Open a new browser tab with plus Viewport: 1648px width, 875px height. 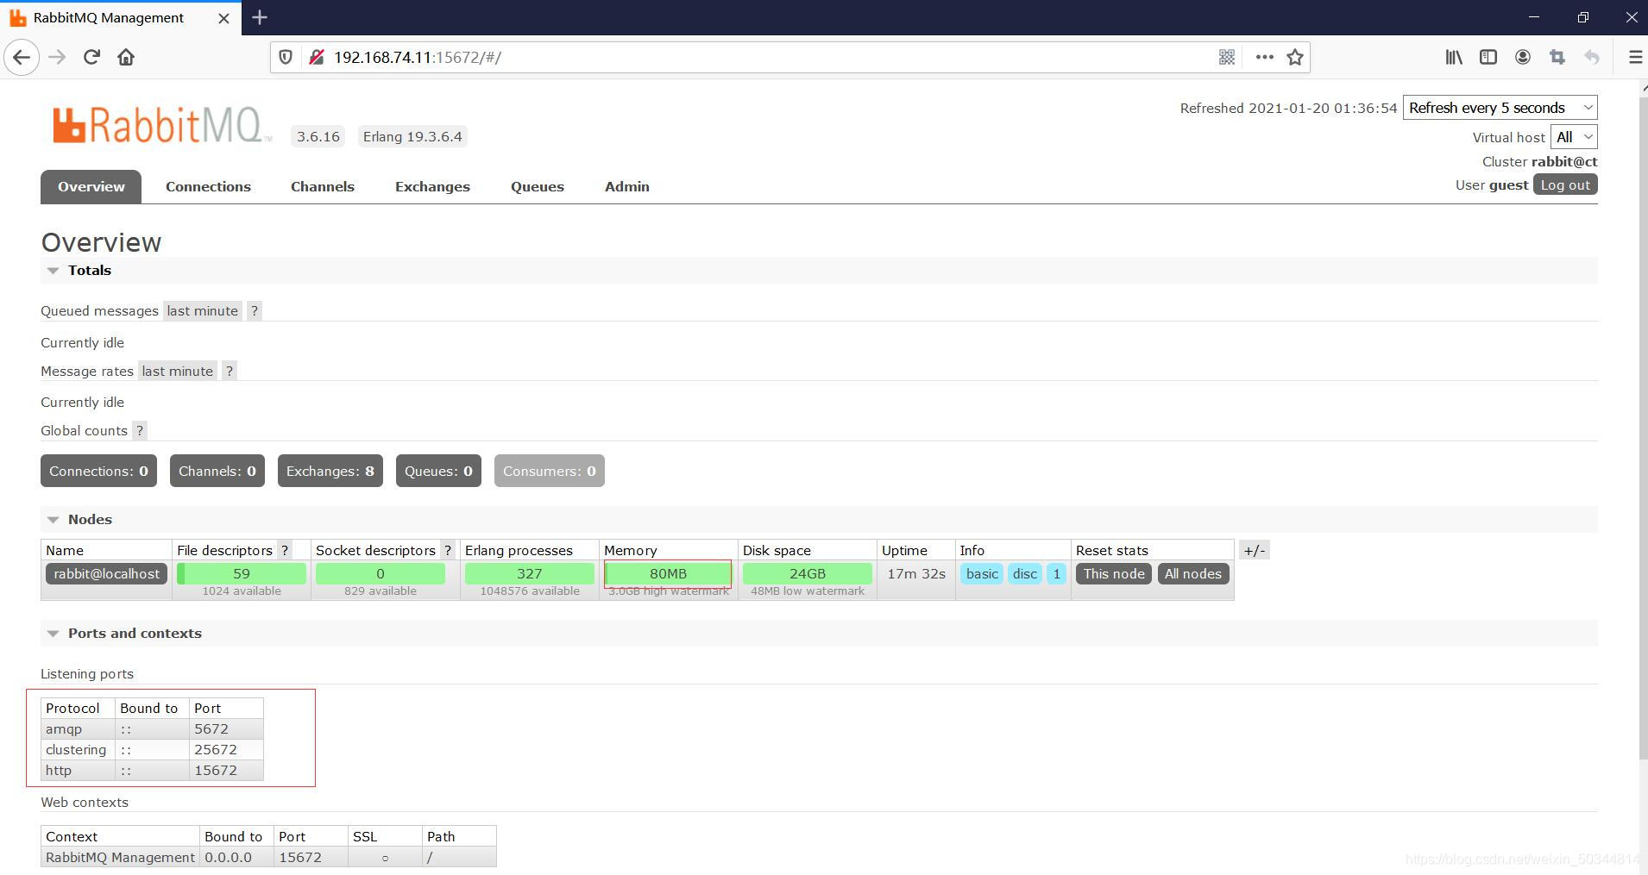(260, 17)
